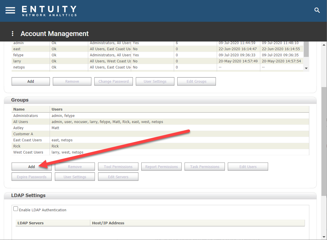Enable LDAP Authentication
327x240 pixels.
[x=16, y=208]
